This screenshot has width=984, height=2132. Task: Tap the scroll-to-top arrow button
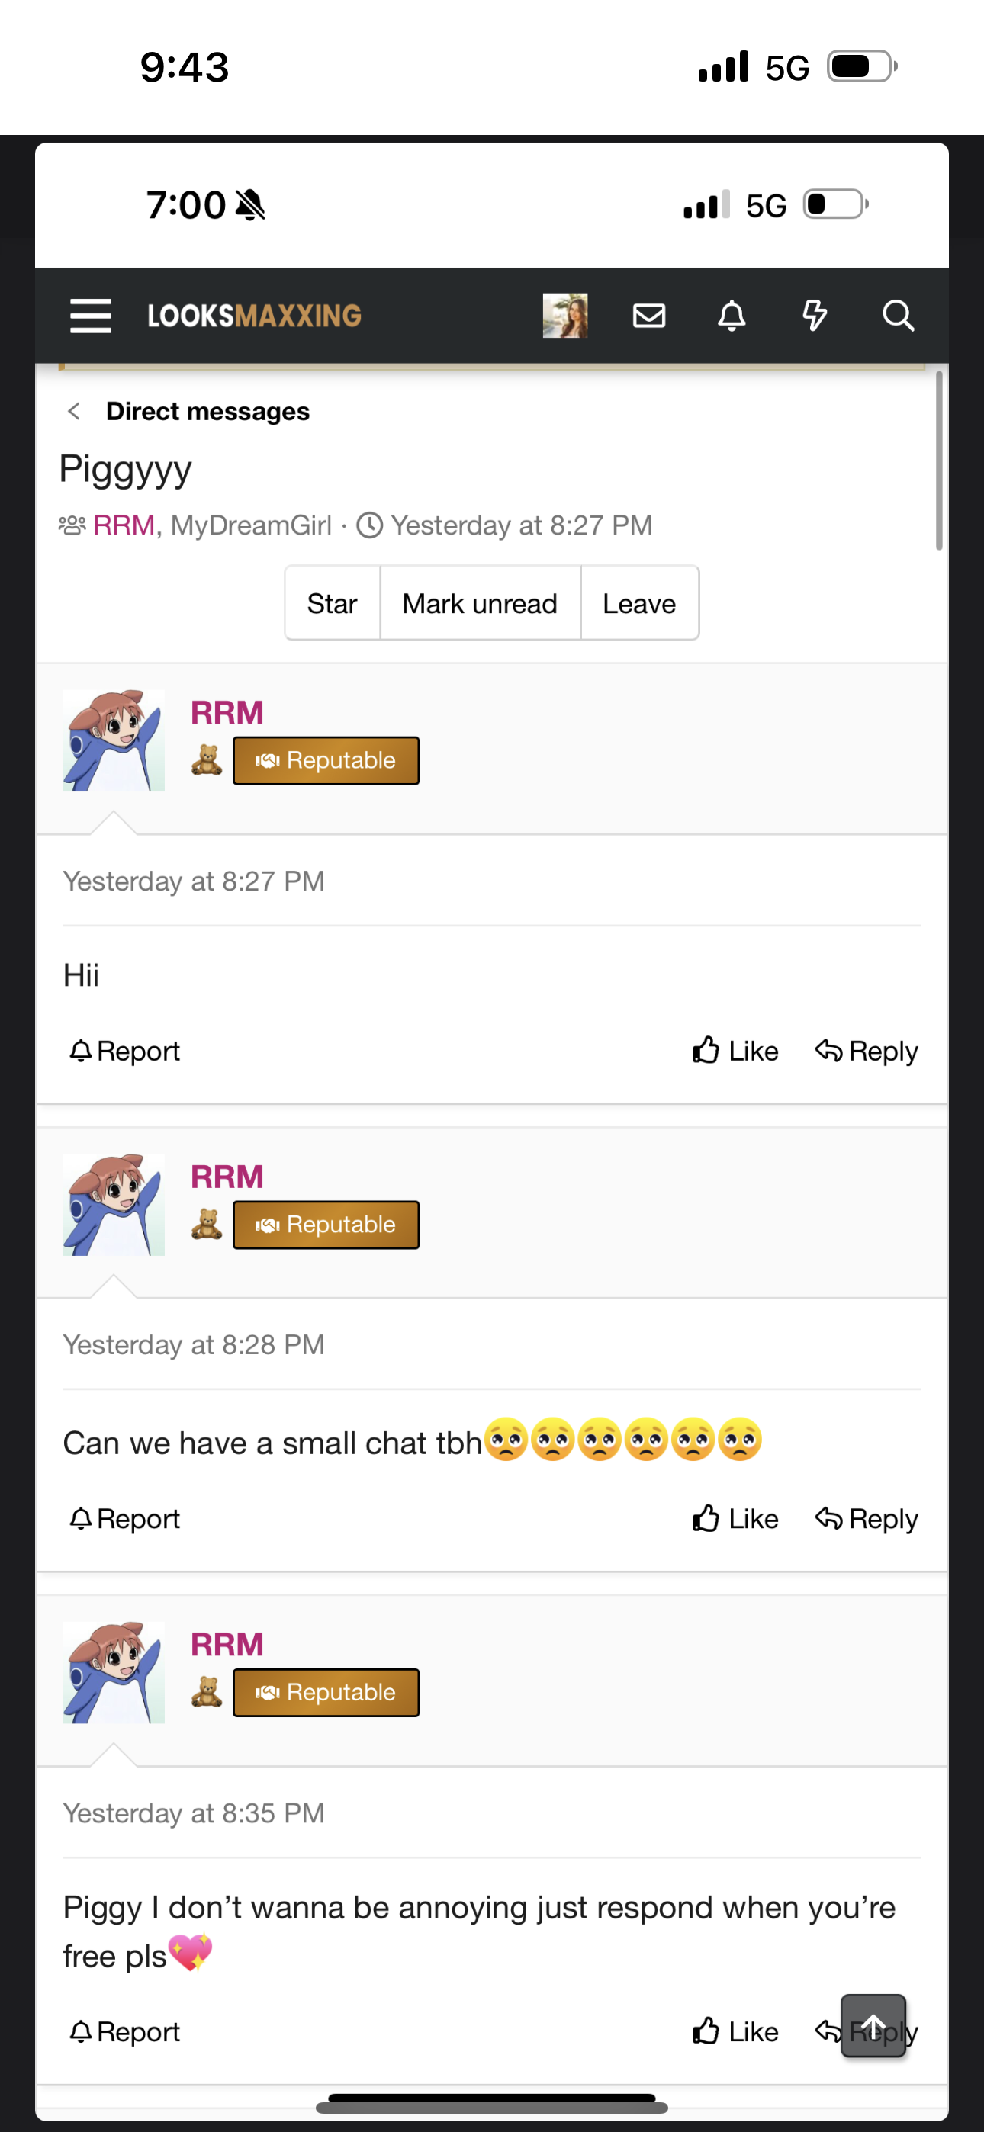click(873, 2024)
